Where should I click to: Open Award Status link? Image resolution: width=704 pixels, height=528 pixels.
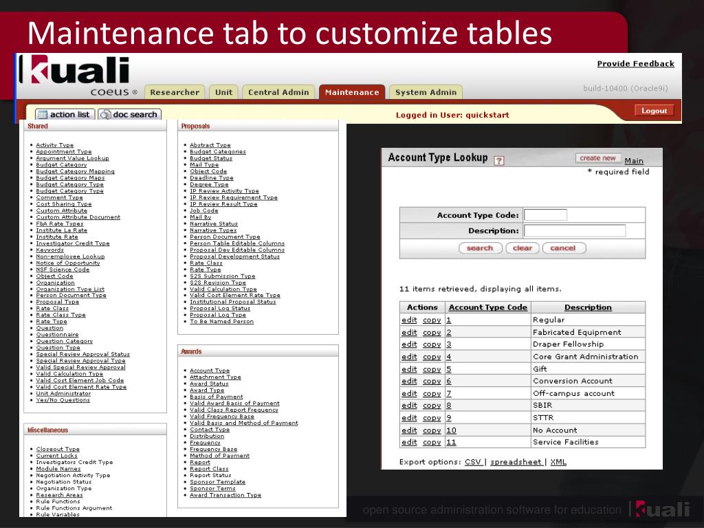[x=209, y=384]
